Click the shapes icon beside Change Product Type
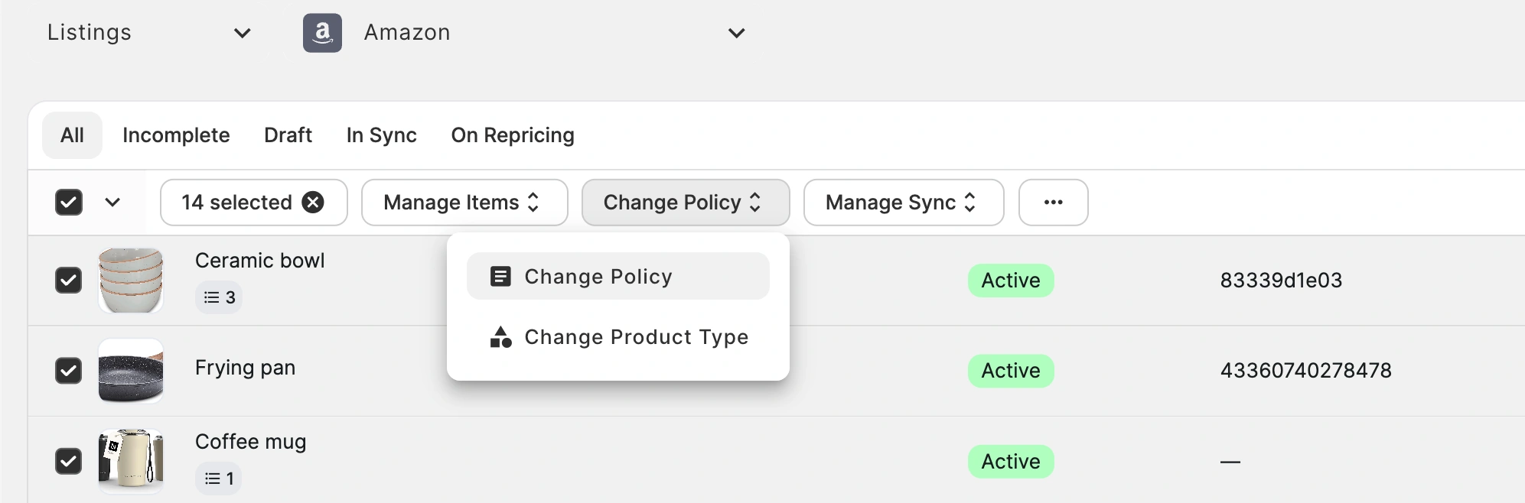 point(500,337)
